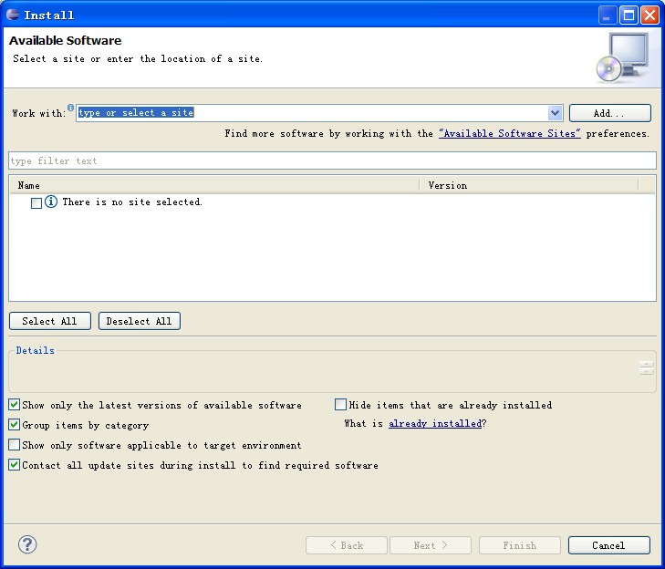Minimize the Install window
Screen dimensions: 665x569
click(608, 16)
